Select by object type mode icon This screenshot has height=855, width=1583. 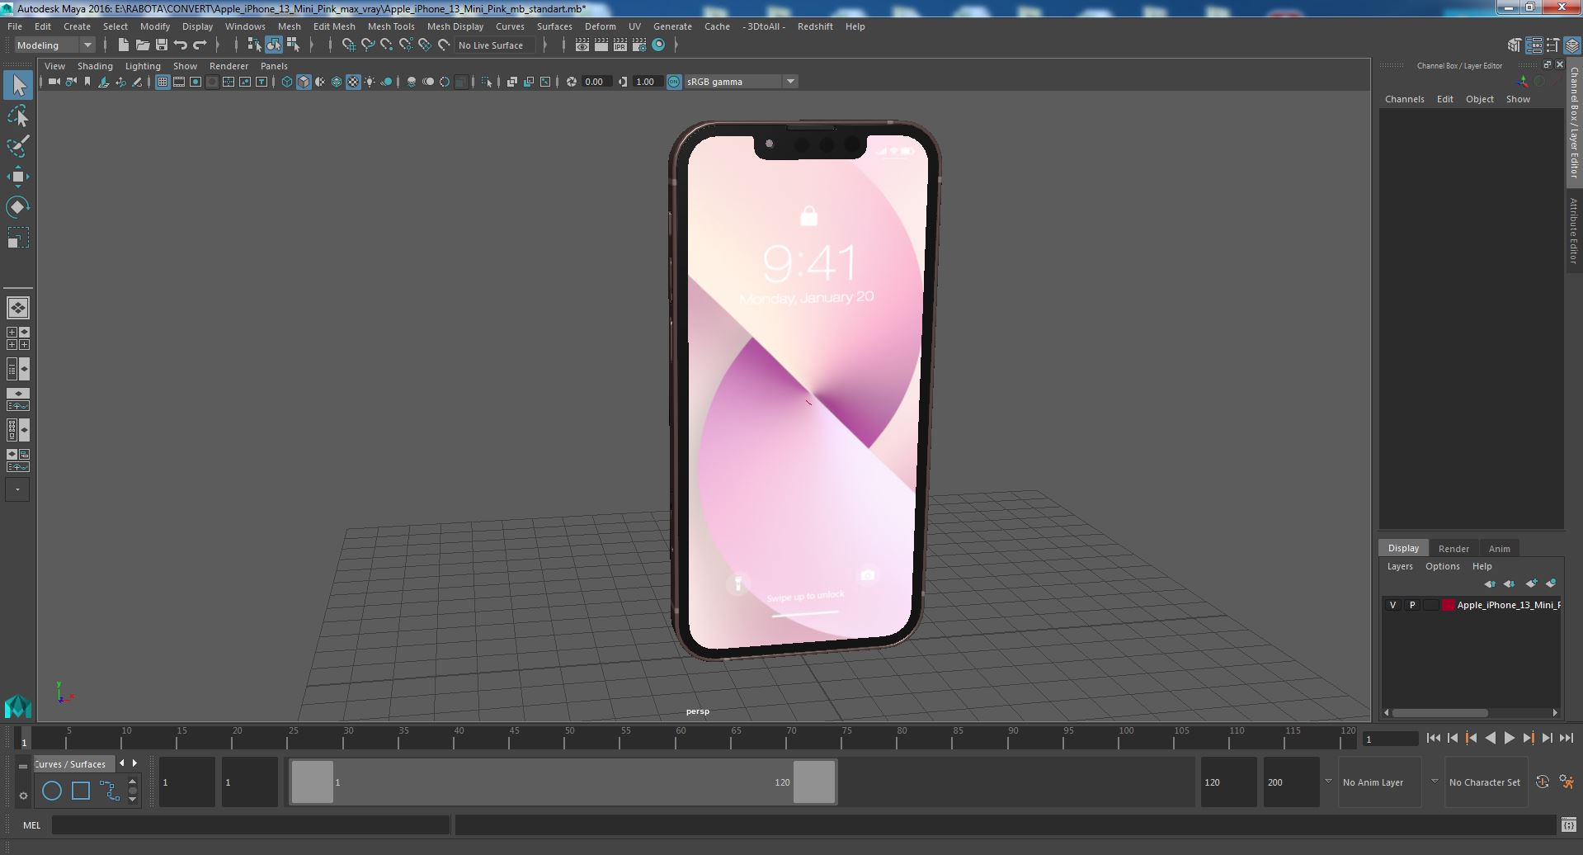pyautogui.click(x=273, y=45)
